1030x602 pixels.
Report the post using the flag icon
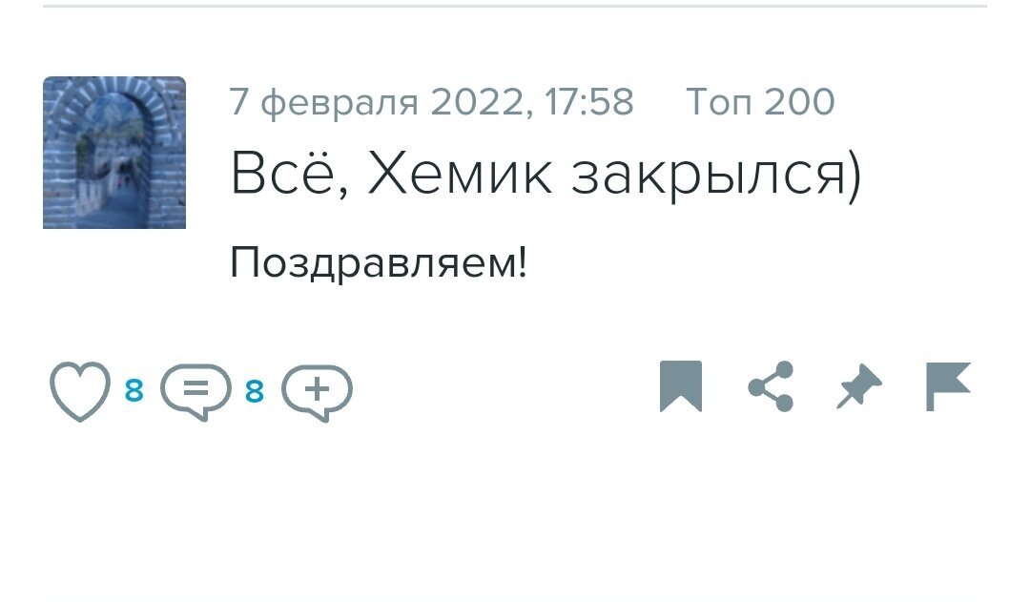click(x=947, y=387)
